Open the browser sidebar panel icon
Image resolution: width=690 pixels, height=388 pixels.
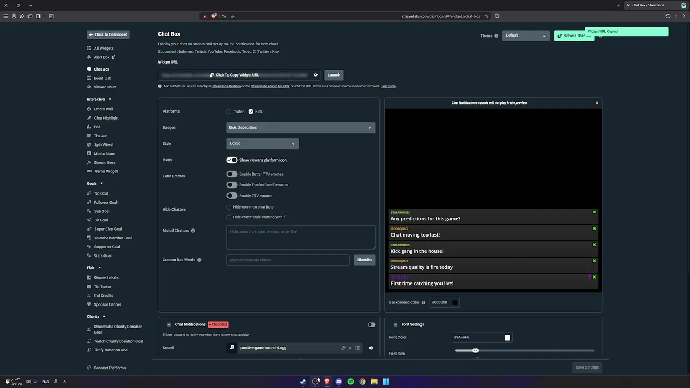(x=38, y=16)
